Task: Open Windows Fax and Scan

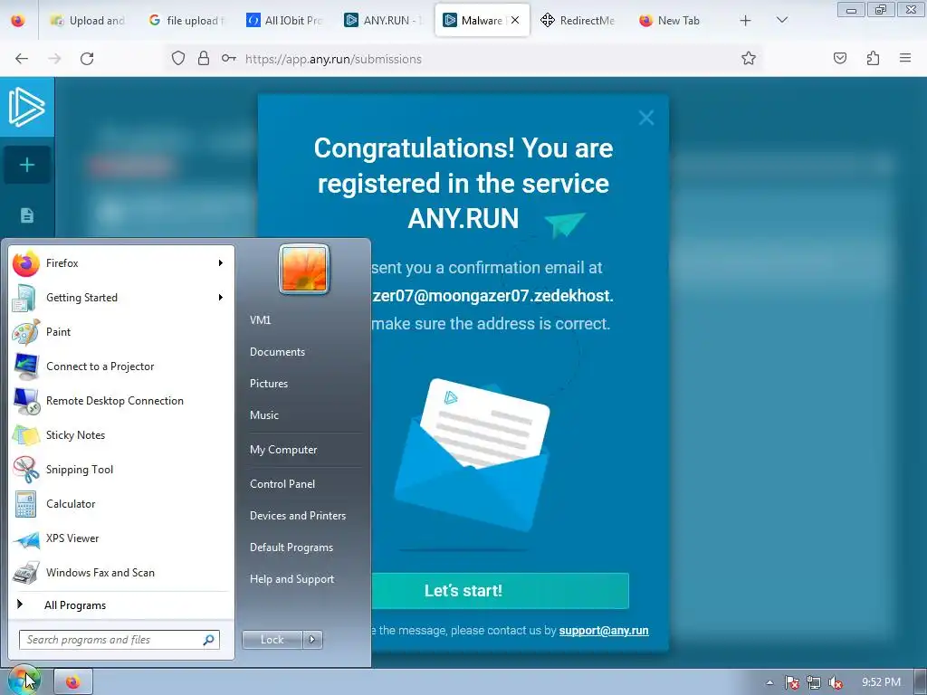Action: [x=121, y=573]
